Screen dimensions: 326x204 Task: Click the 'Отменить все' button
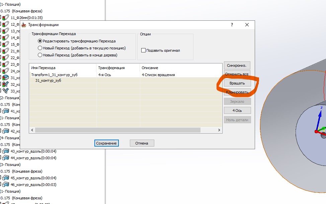click(x=237, y=74)
